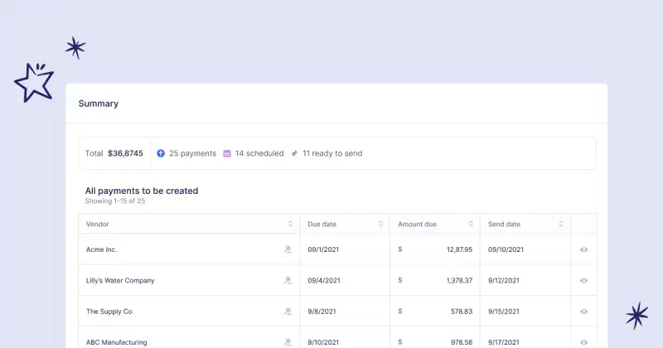Screen dimensions: 663x348
Task: Select the 09/15/2021 send date cell
Action: click(505, 312)
